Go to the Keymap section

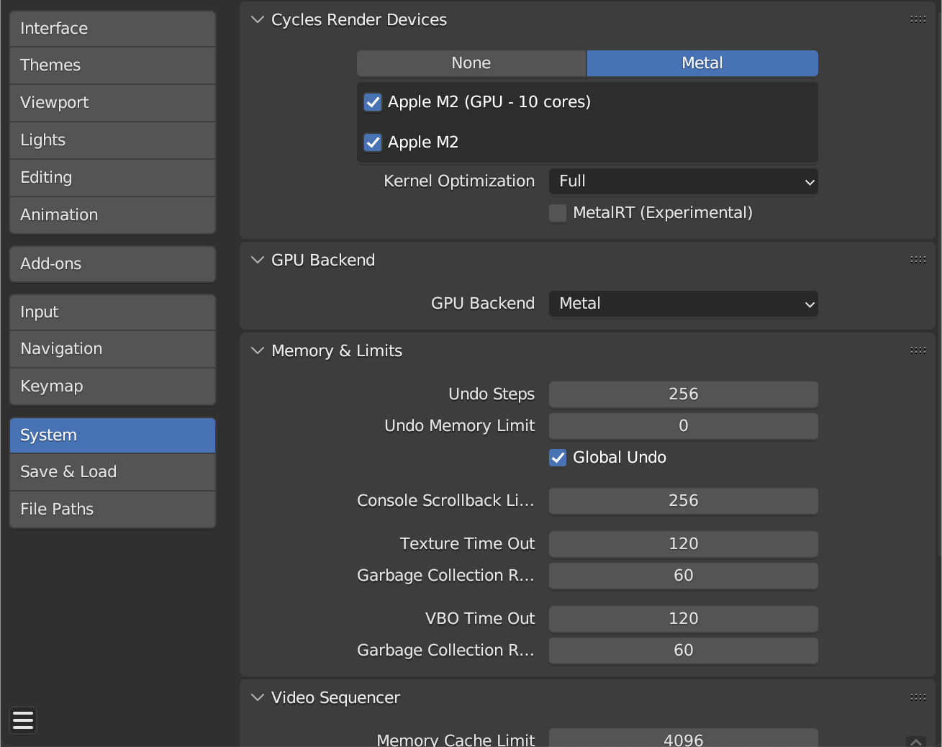(113, 386)
